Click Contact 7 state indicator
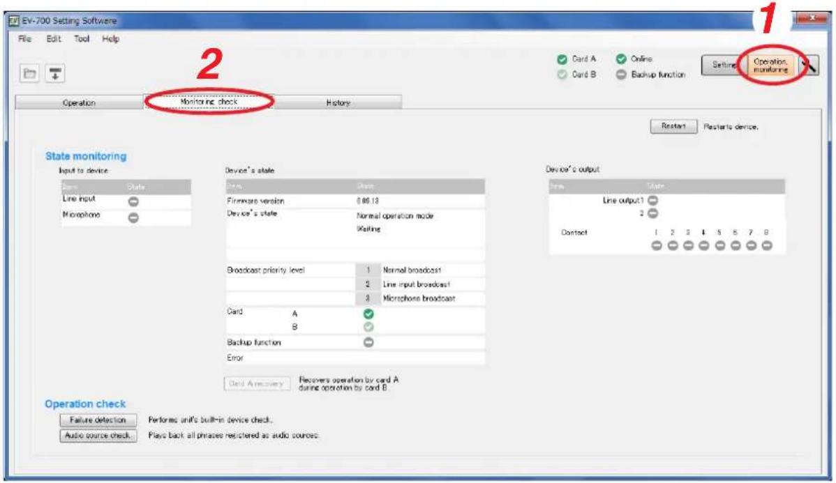Screen dimensions: 836x483 (x=752, y=245)
